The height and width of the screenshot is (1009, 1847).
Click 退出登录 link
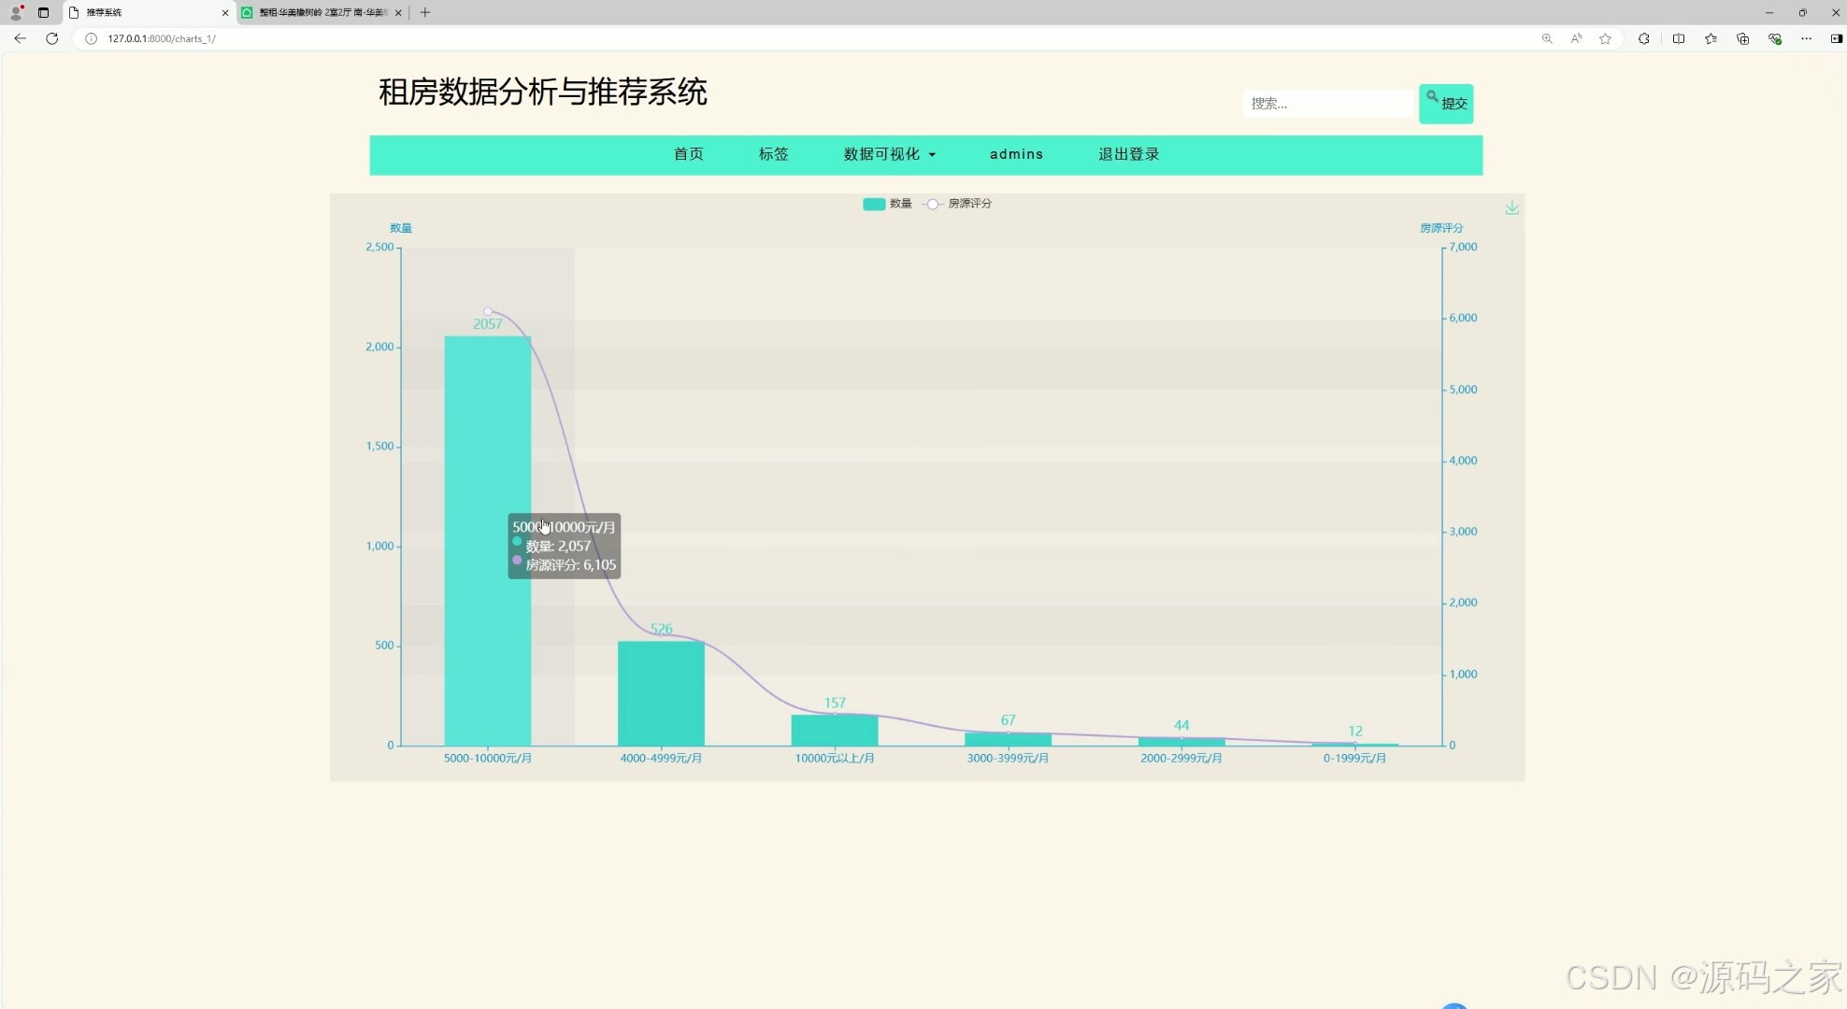tap(1128, 154)
